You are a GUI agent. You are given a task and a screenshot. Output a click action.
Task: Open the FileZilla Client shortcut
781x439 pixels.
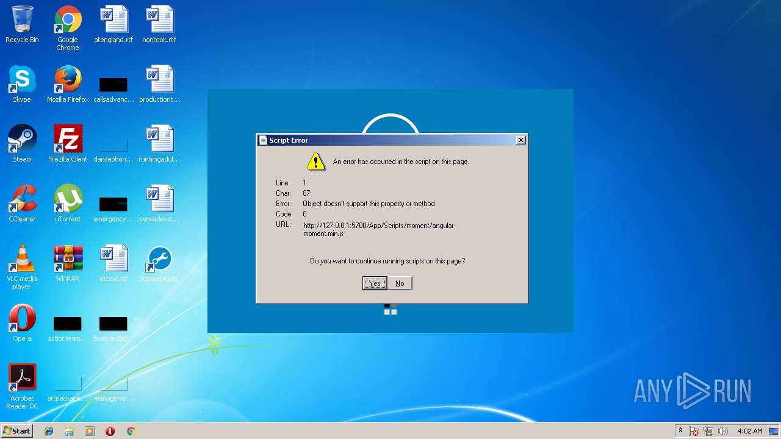(68, 144)
